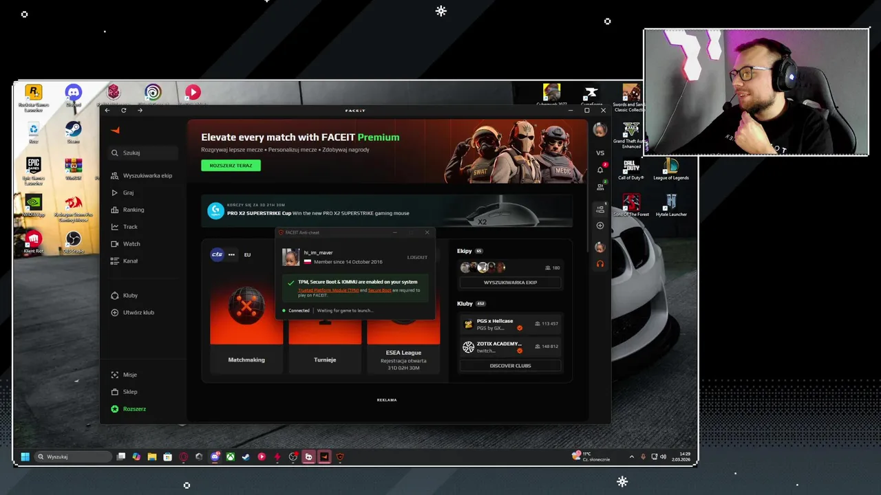Viewport: 881px width, 495px height.
Task: Open Trusted Platform Module (TPM) link
Action: tap(328, 290)
